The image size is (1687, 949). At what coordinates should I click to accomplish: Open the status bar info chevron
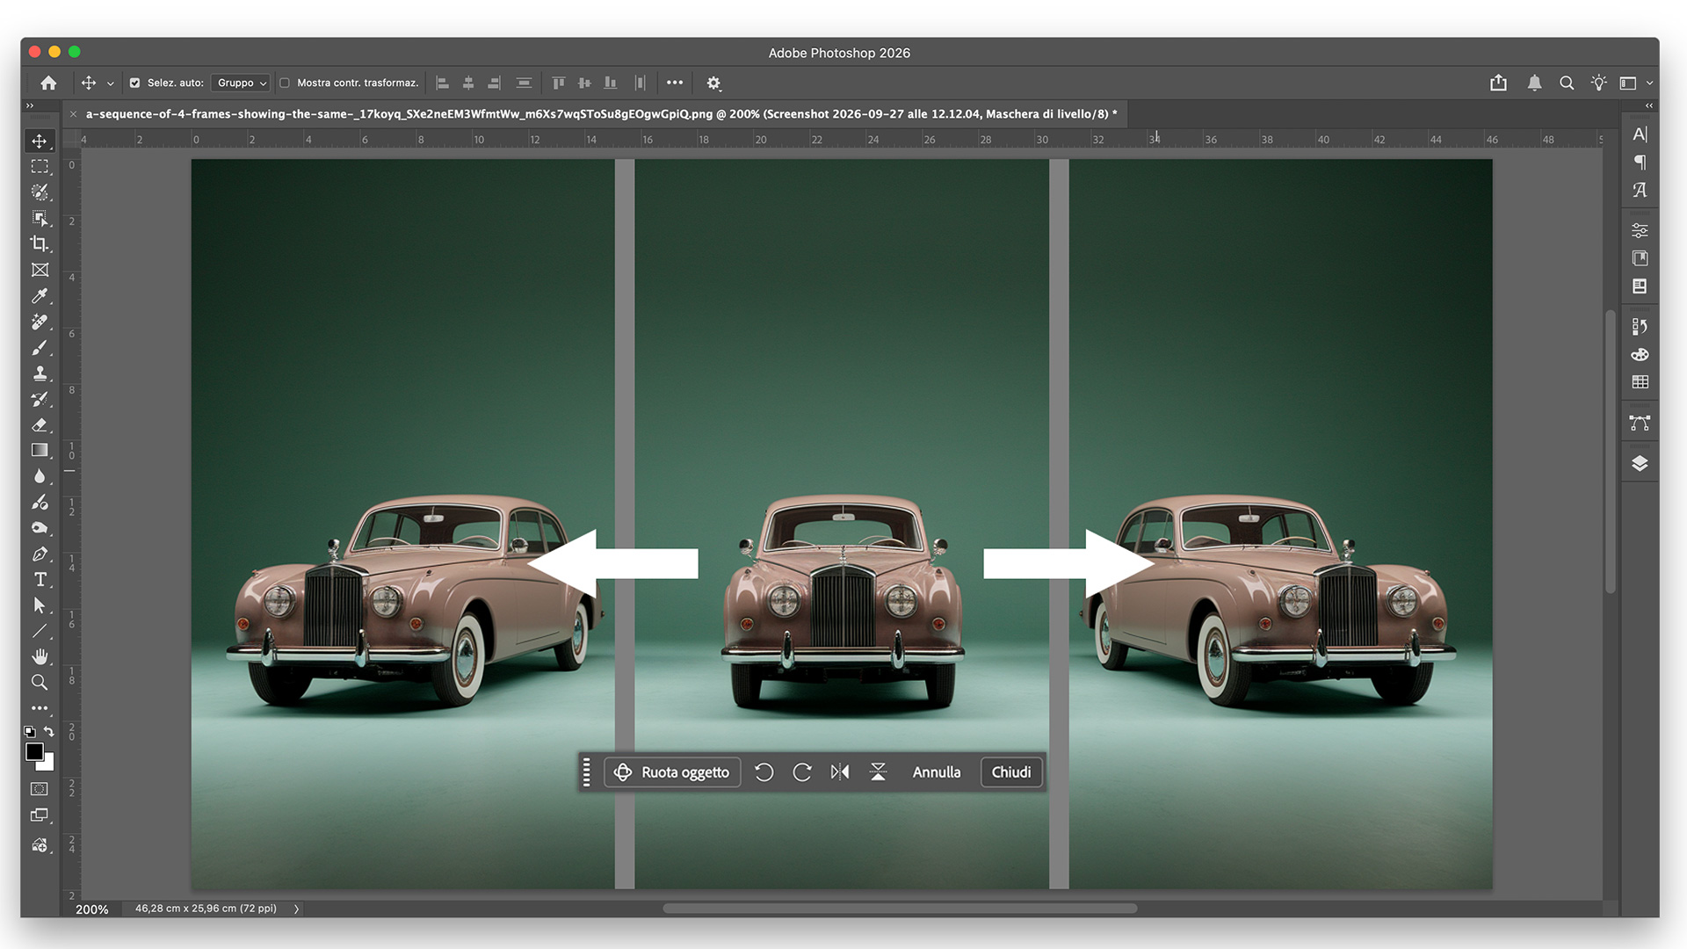[x=296, y=909]
